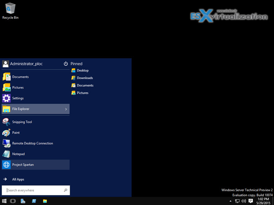Open the power options button
The height and width of the screenshot is (205, 274).
pos(66,64)
